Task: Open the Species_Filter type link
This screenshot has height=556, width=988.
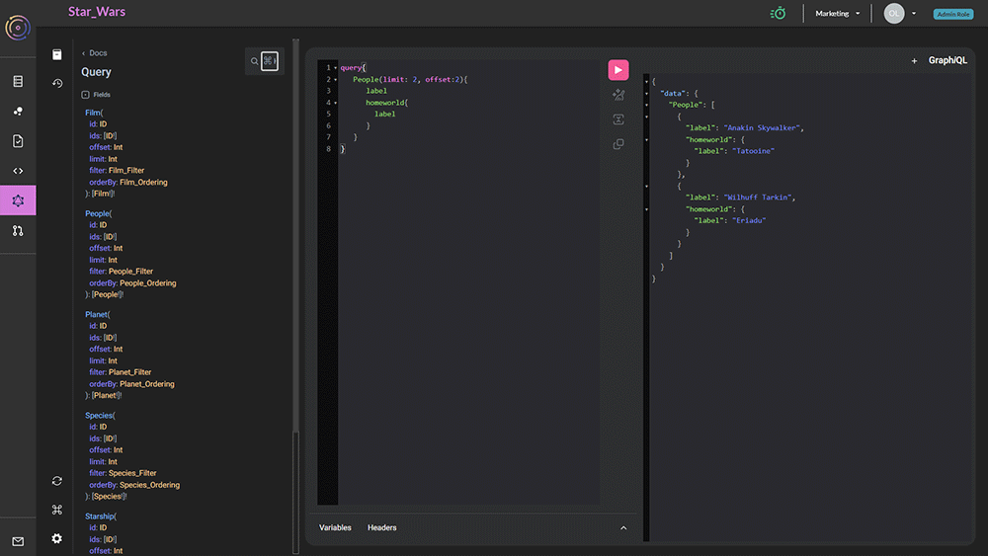Action: coord(132,473)
